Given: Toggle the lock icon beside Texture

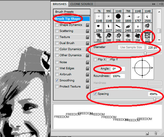Looking at the screenshot, I should [87, 37].
